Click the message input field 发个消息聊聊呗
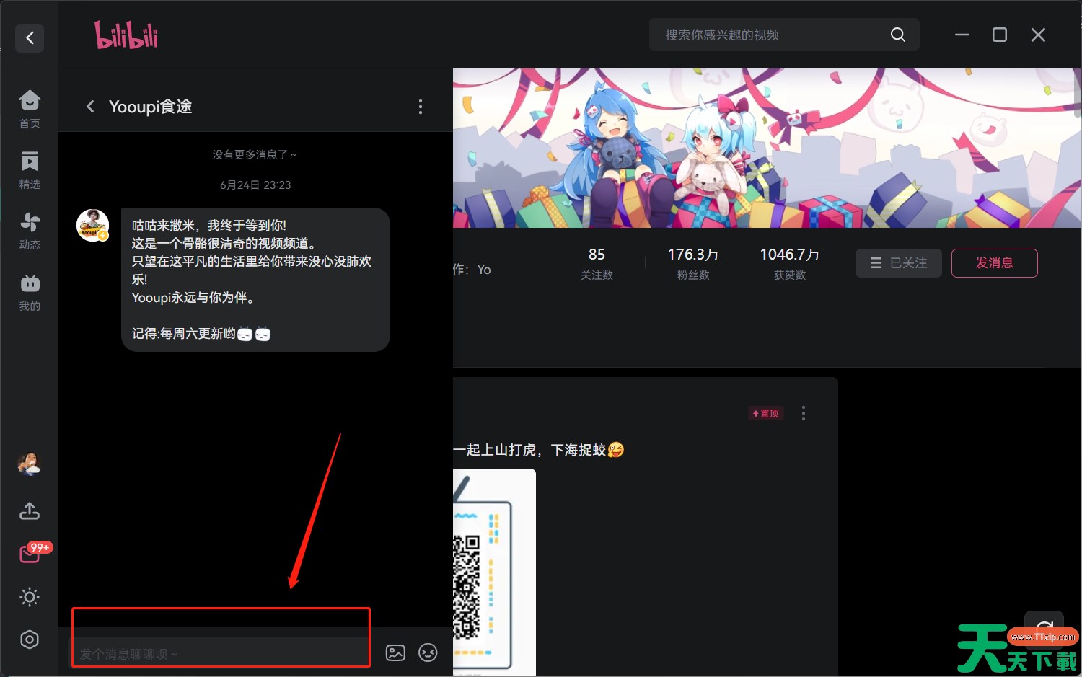The height and width of the screenshot is (677, 1082). tap(216, 652)
